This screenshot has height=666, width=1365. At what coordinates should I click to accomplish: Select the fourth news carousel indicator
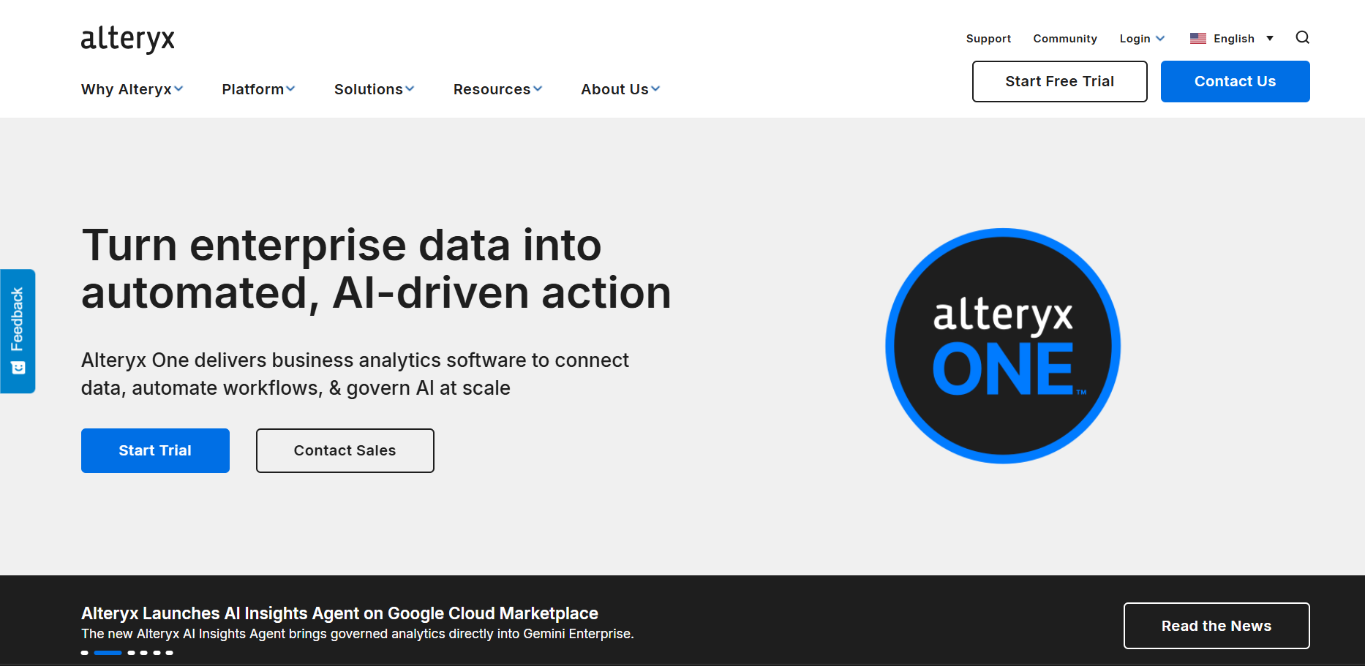click(144, 652)
